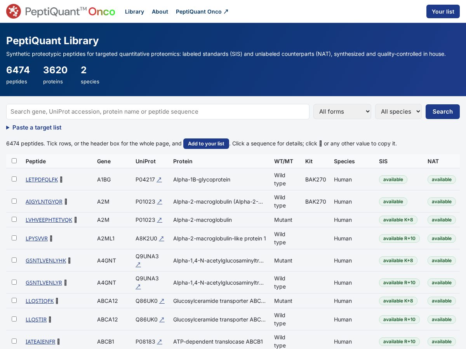Copy protein name Alpha-1B-glycoprotein
The image size is (466, 349).
(202, 180)
